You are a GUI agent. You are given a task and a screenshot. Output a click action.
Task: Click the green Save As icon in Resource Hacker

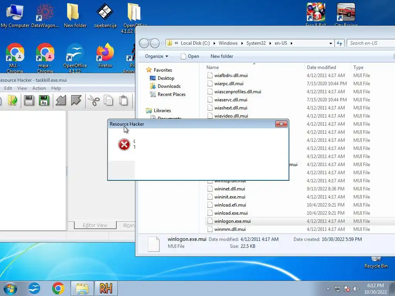pos(44,101)
